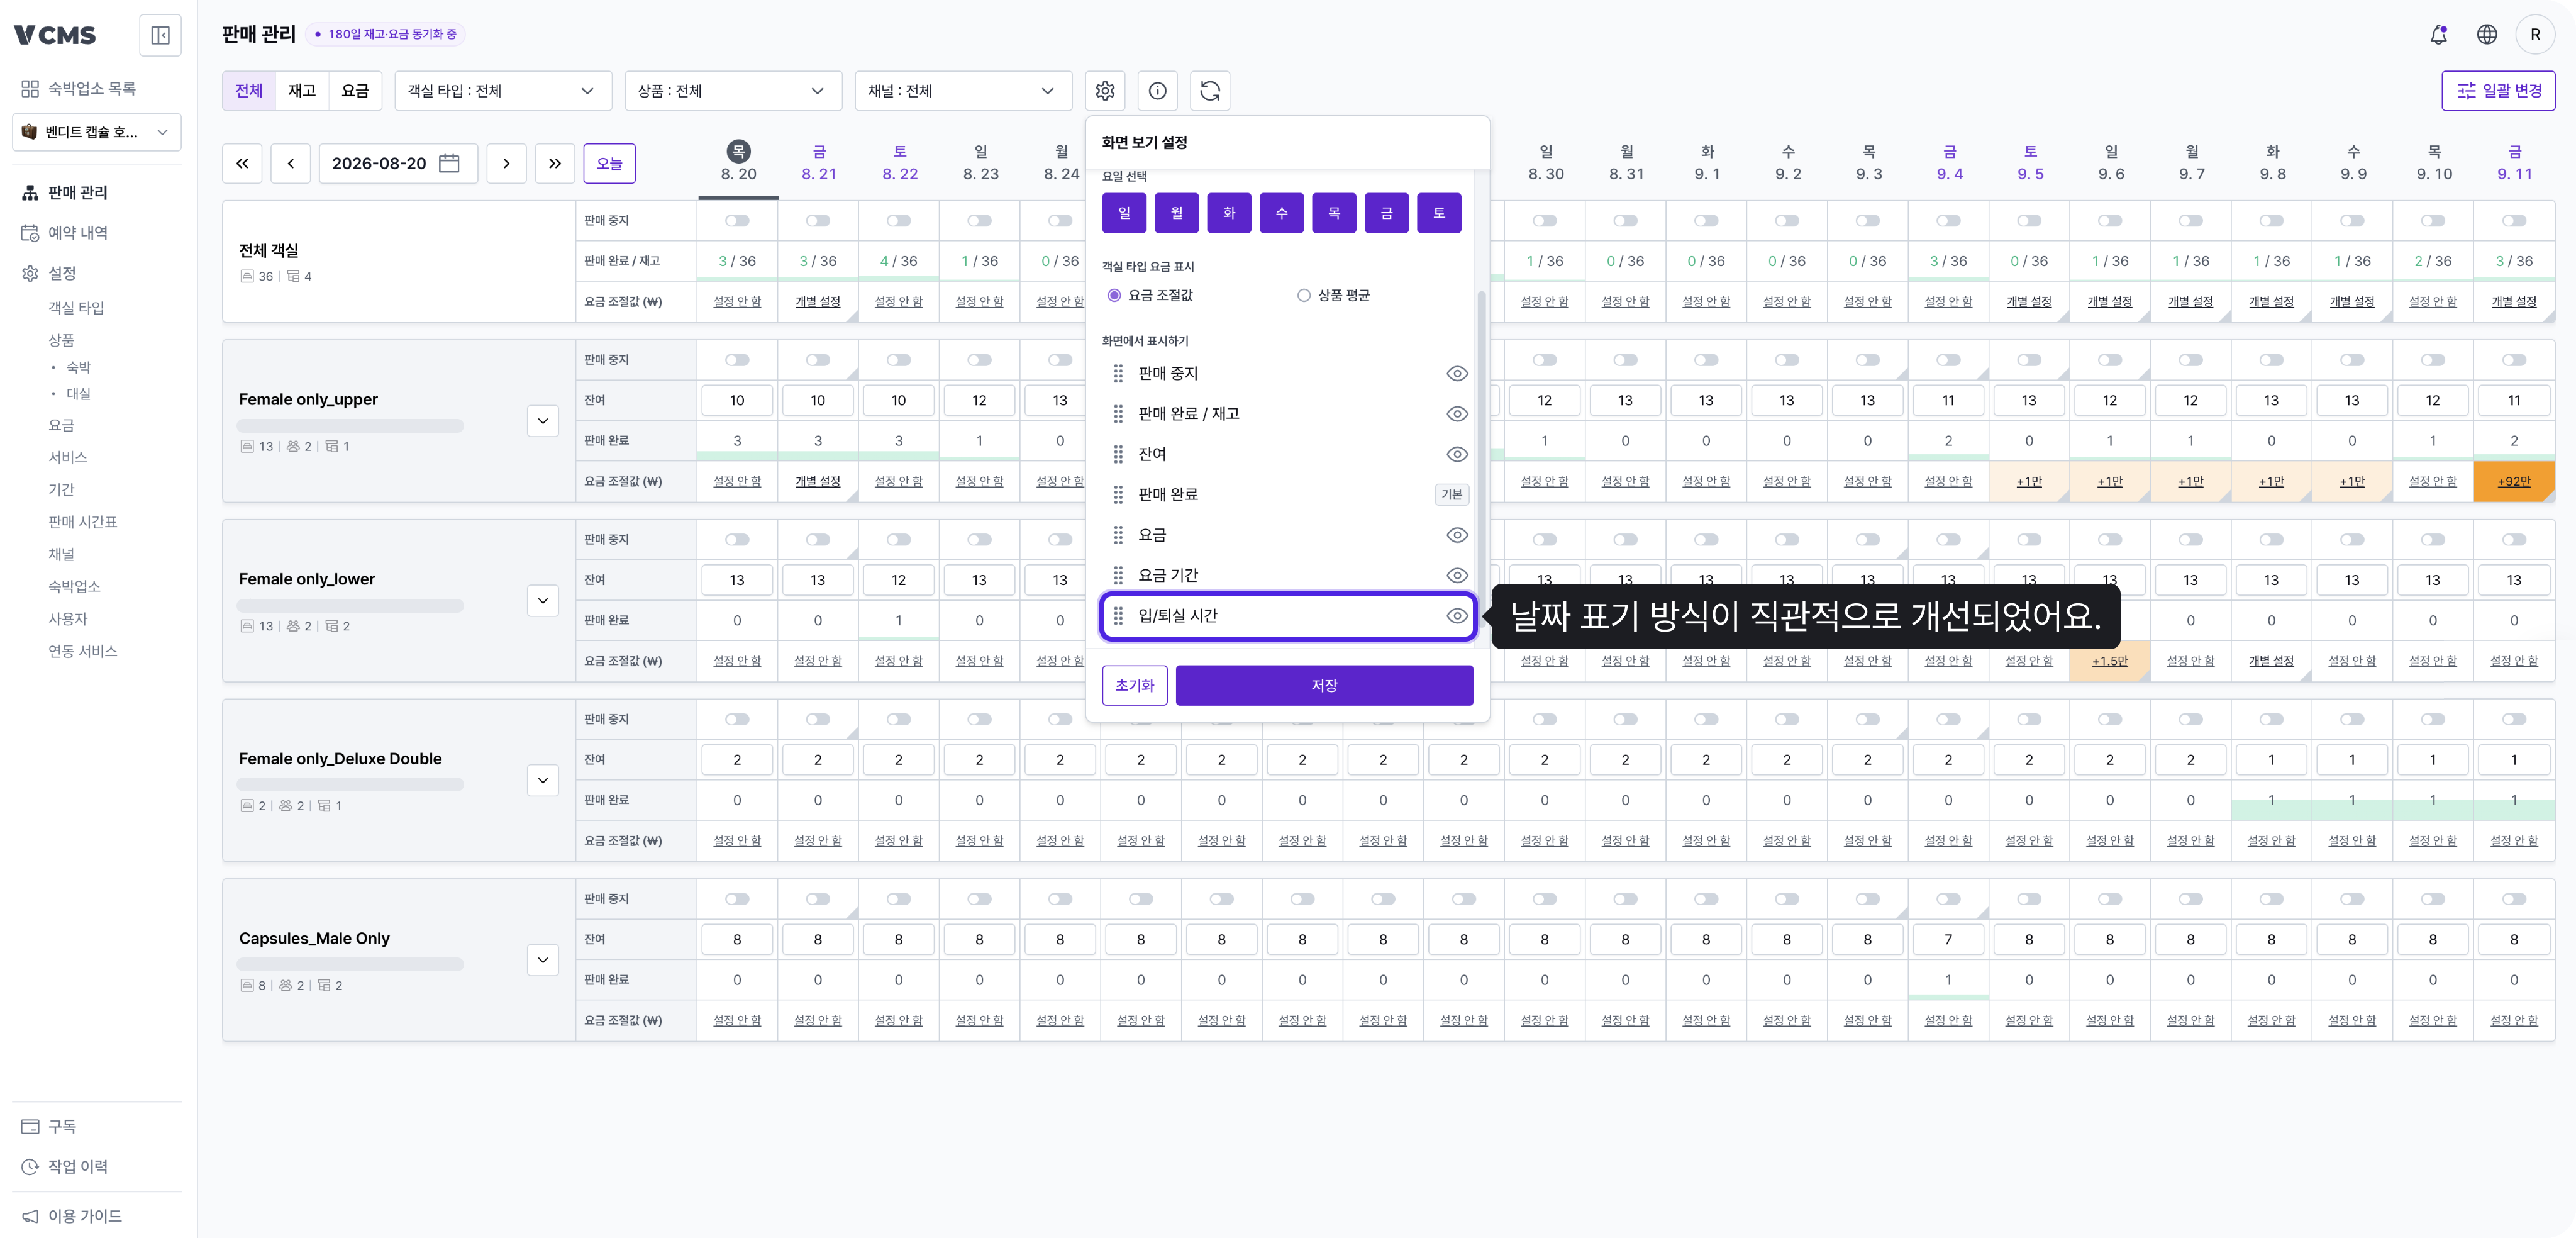Go to next day with the right arrow
This screenshot has height=1238, width=2576.
tap(507, 163)
